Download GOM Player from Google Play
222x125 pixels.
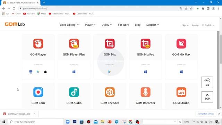point(38,72)
